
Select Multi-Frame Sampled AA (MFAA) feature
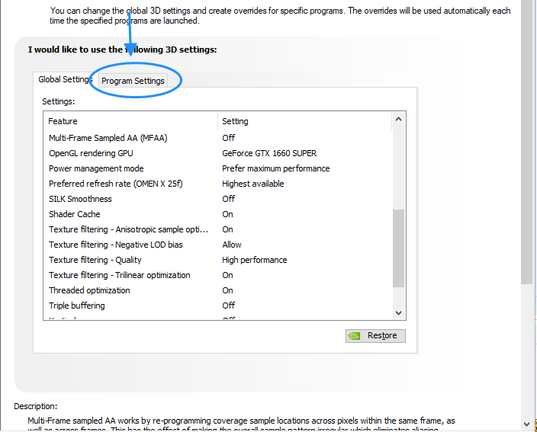[x=108, y=138]
